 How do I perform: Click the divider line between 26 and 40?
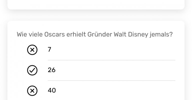pyautogui.click(x=111, y=80)
